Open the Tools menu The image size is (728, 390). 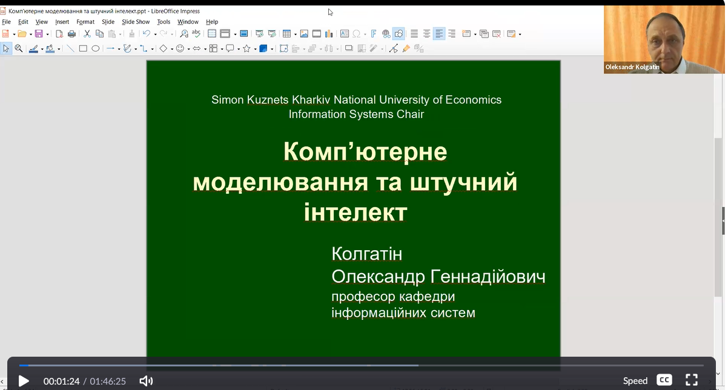[164, 22]
